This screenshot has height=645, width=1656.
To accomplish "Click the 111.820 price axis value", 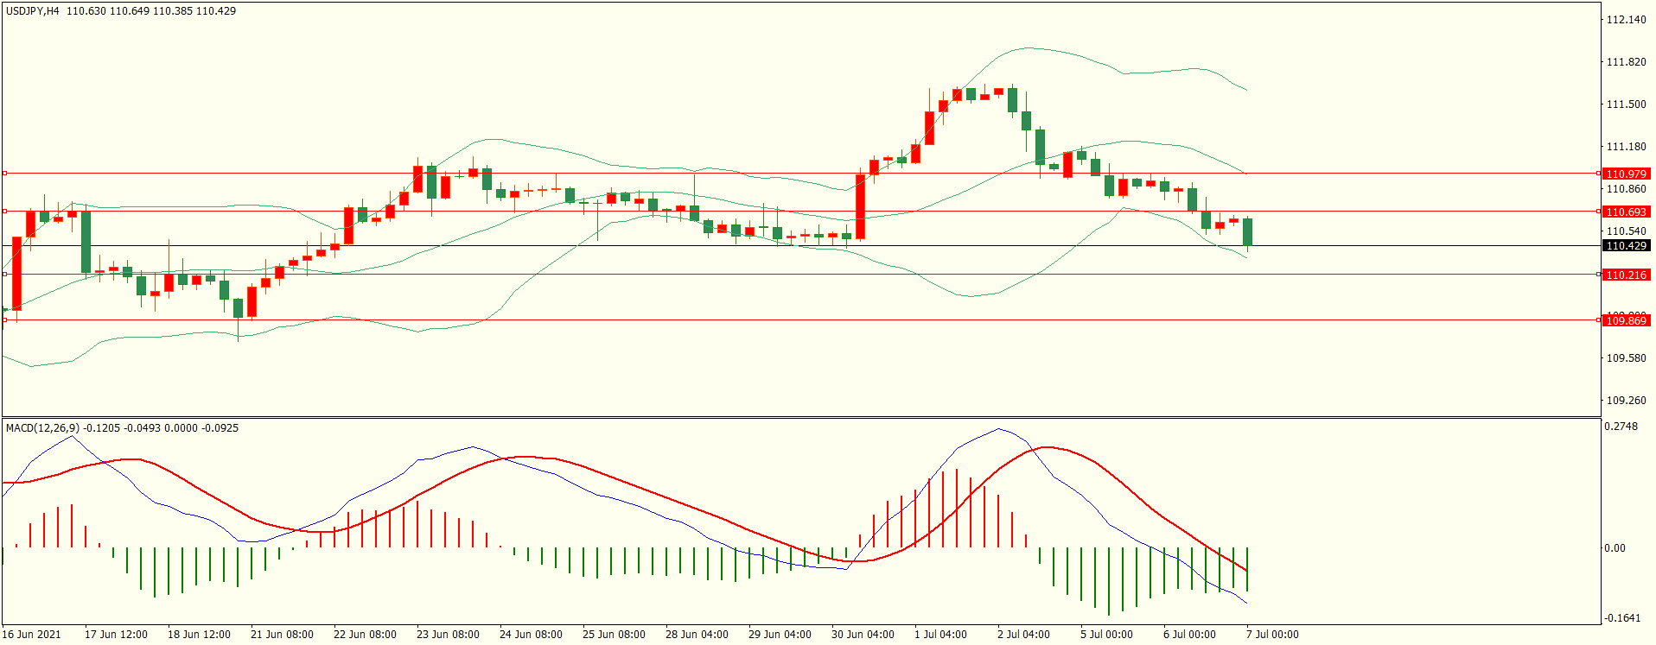I will (1626, 62).
